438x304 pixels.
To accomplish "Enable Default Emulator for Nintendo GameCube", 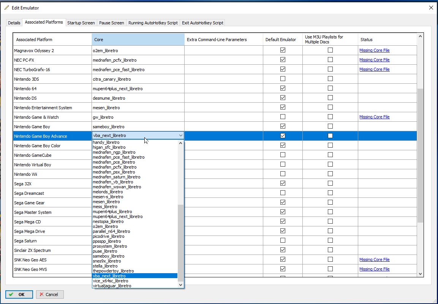I will point(283,154).
